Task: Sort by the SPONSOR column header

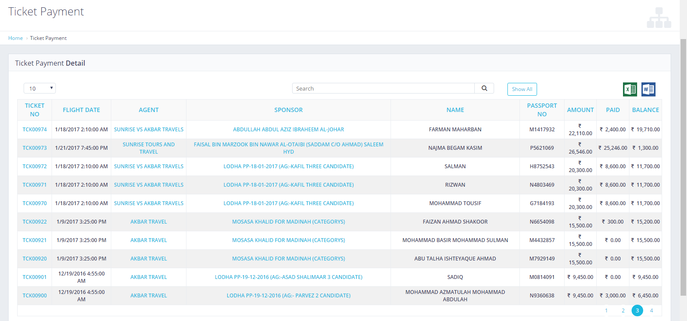Action: tap(288, 110)
